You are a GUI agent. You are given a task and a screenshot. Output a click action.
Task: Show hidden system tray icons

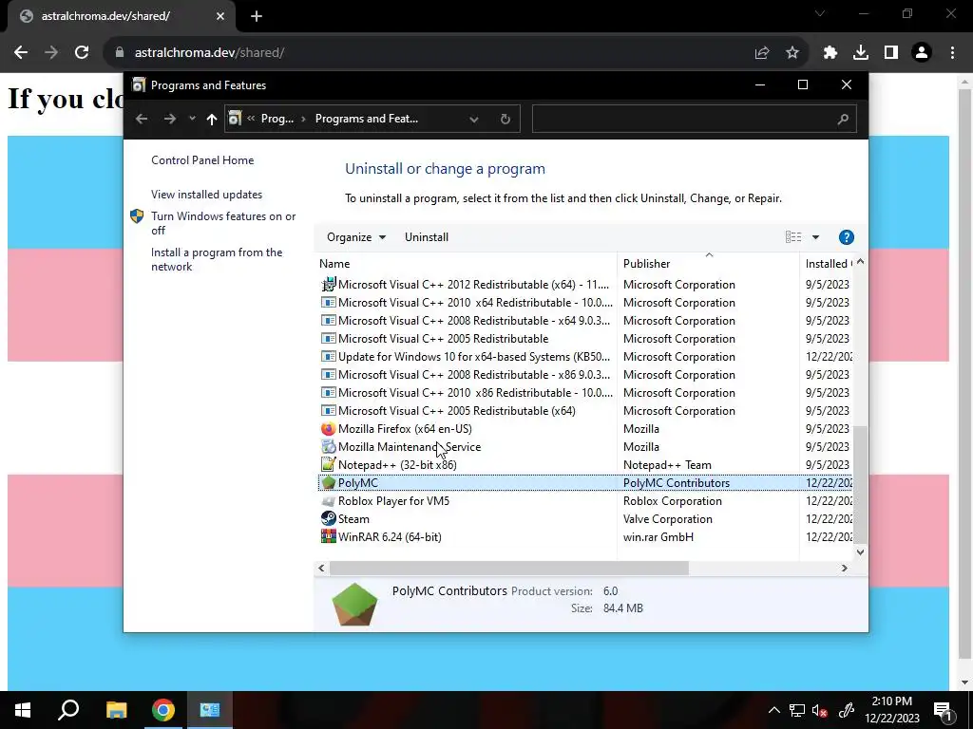coord(773,710)
